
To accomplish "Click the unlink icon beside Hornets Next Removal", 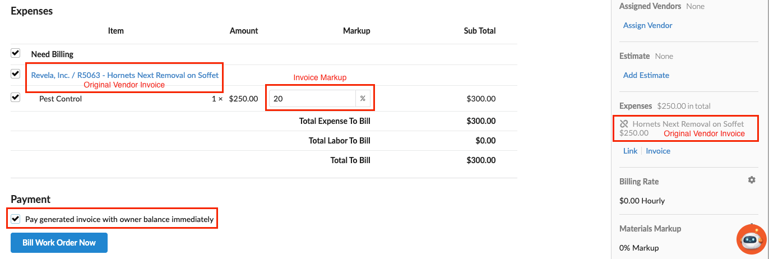I will click(x=624, y=124).
